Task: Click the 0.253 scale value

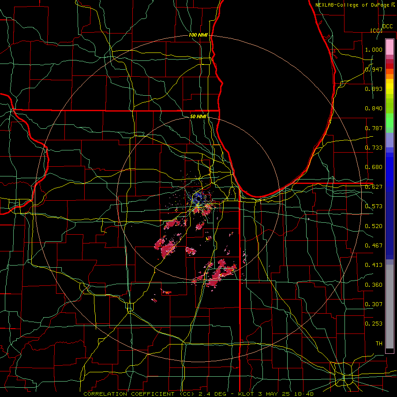Action: click(374, 324)
